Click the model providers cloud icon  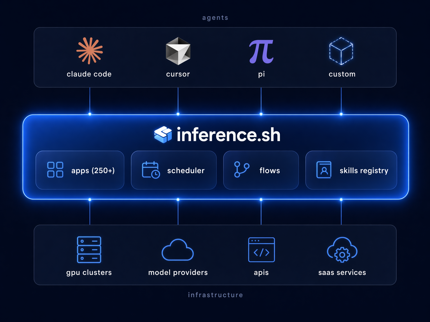point(178,250)
